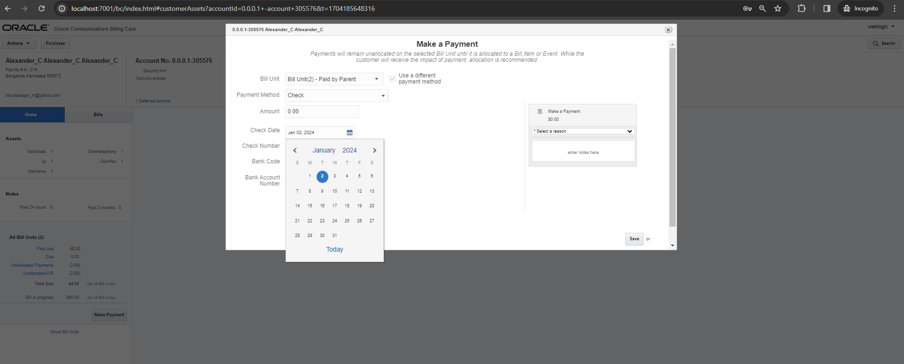Click the Oracle logo

coord(26,28)
